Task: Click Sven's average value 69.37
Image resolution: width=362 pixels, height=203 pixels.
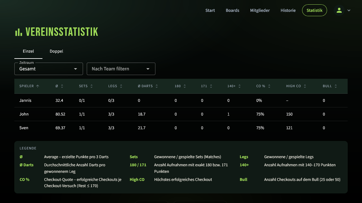Action: pos(60,128)
